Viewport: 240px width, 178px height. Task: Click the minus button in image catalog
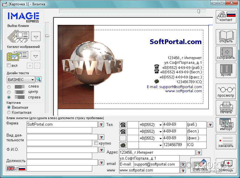click(37, 66)
